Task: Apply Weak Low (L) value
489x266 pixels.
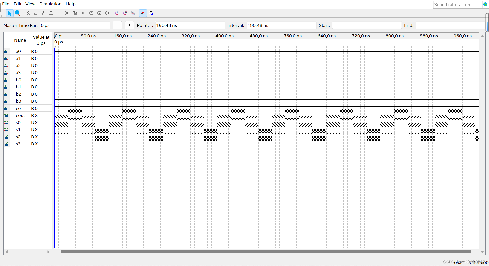Action: pyautogui.click(x=59, y=13)
